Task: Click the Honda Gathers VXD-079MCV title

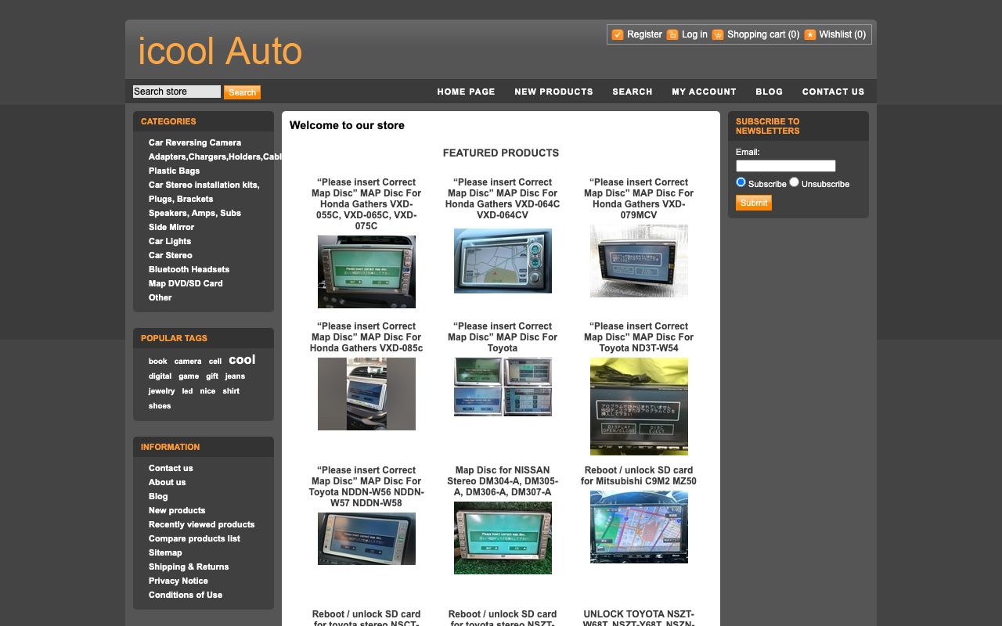Action: tap(639, 199)
